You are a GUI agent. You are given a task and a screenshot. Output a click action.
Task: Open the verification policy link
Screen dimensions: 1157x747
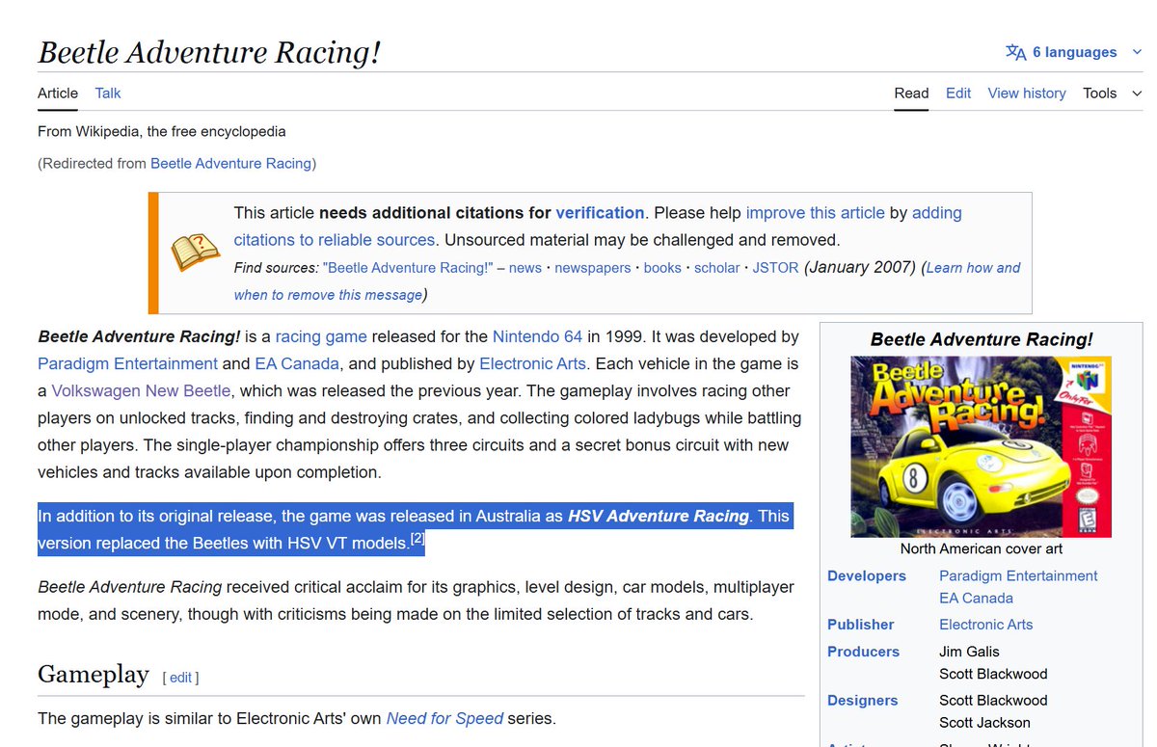coord(600,213)
